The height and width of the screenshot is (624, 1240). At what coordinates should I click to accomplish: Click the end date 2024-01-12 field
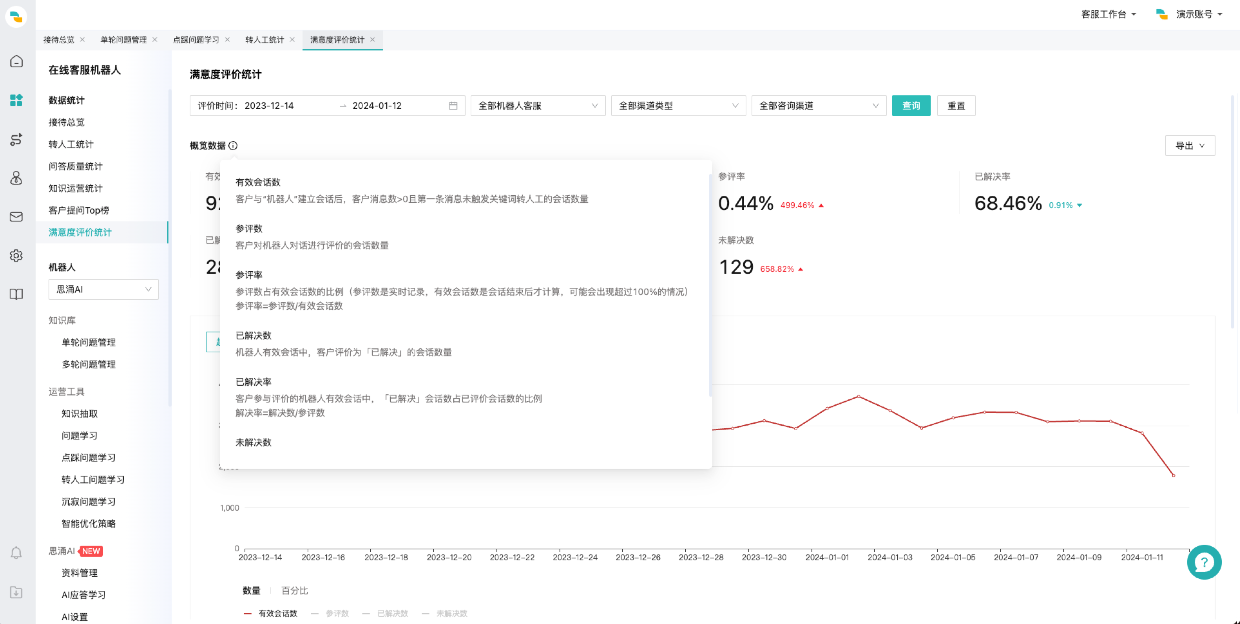377,105
